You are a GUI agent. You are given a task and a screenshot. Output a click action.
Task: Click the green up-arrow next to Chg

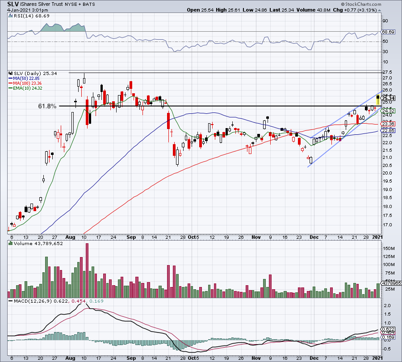379,10
